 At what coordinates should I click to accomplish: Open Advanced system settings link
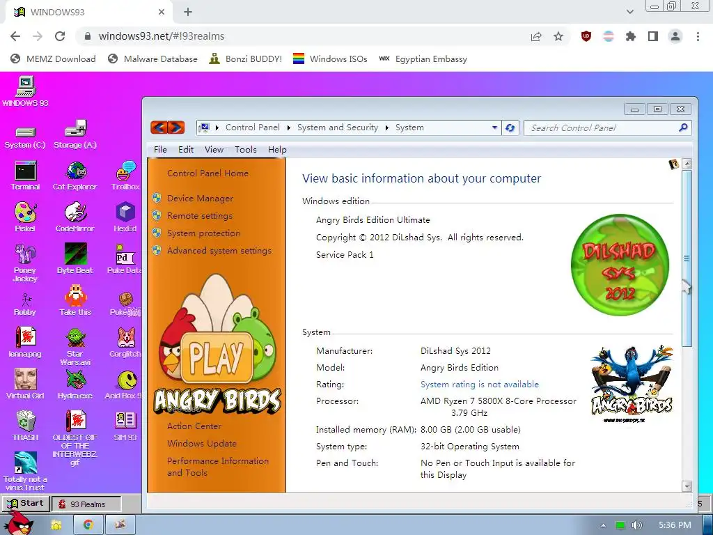(x=219, y=250)
